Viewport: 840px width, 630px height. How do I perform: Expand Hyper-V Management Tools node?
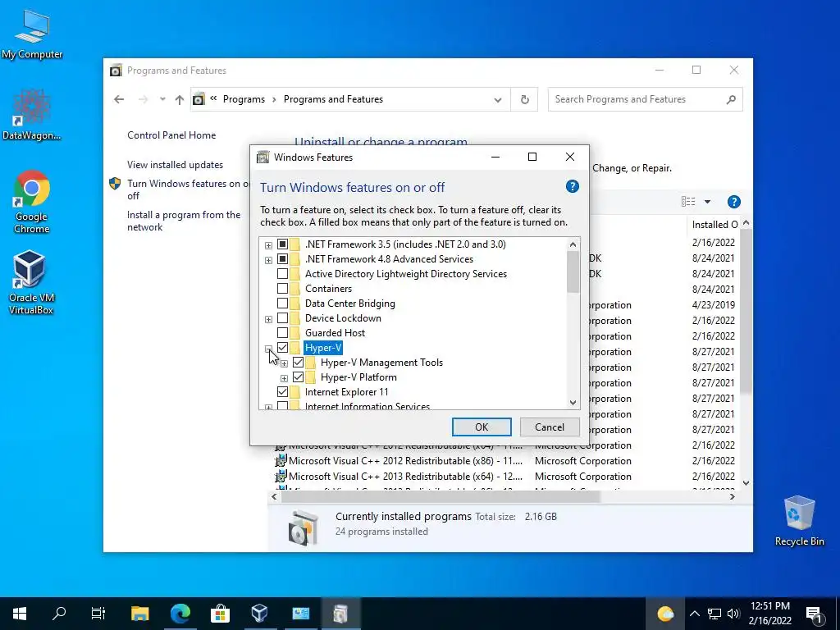point(284,363)
